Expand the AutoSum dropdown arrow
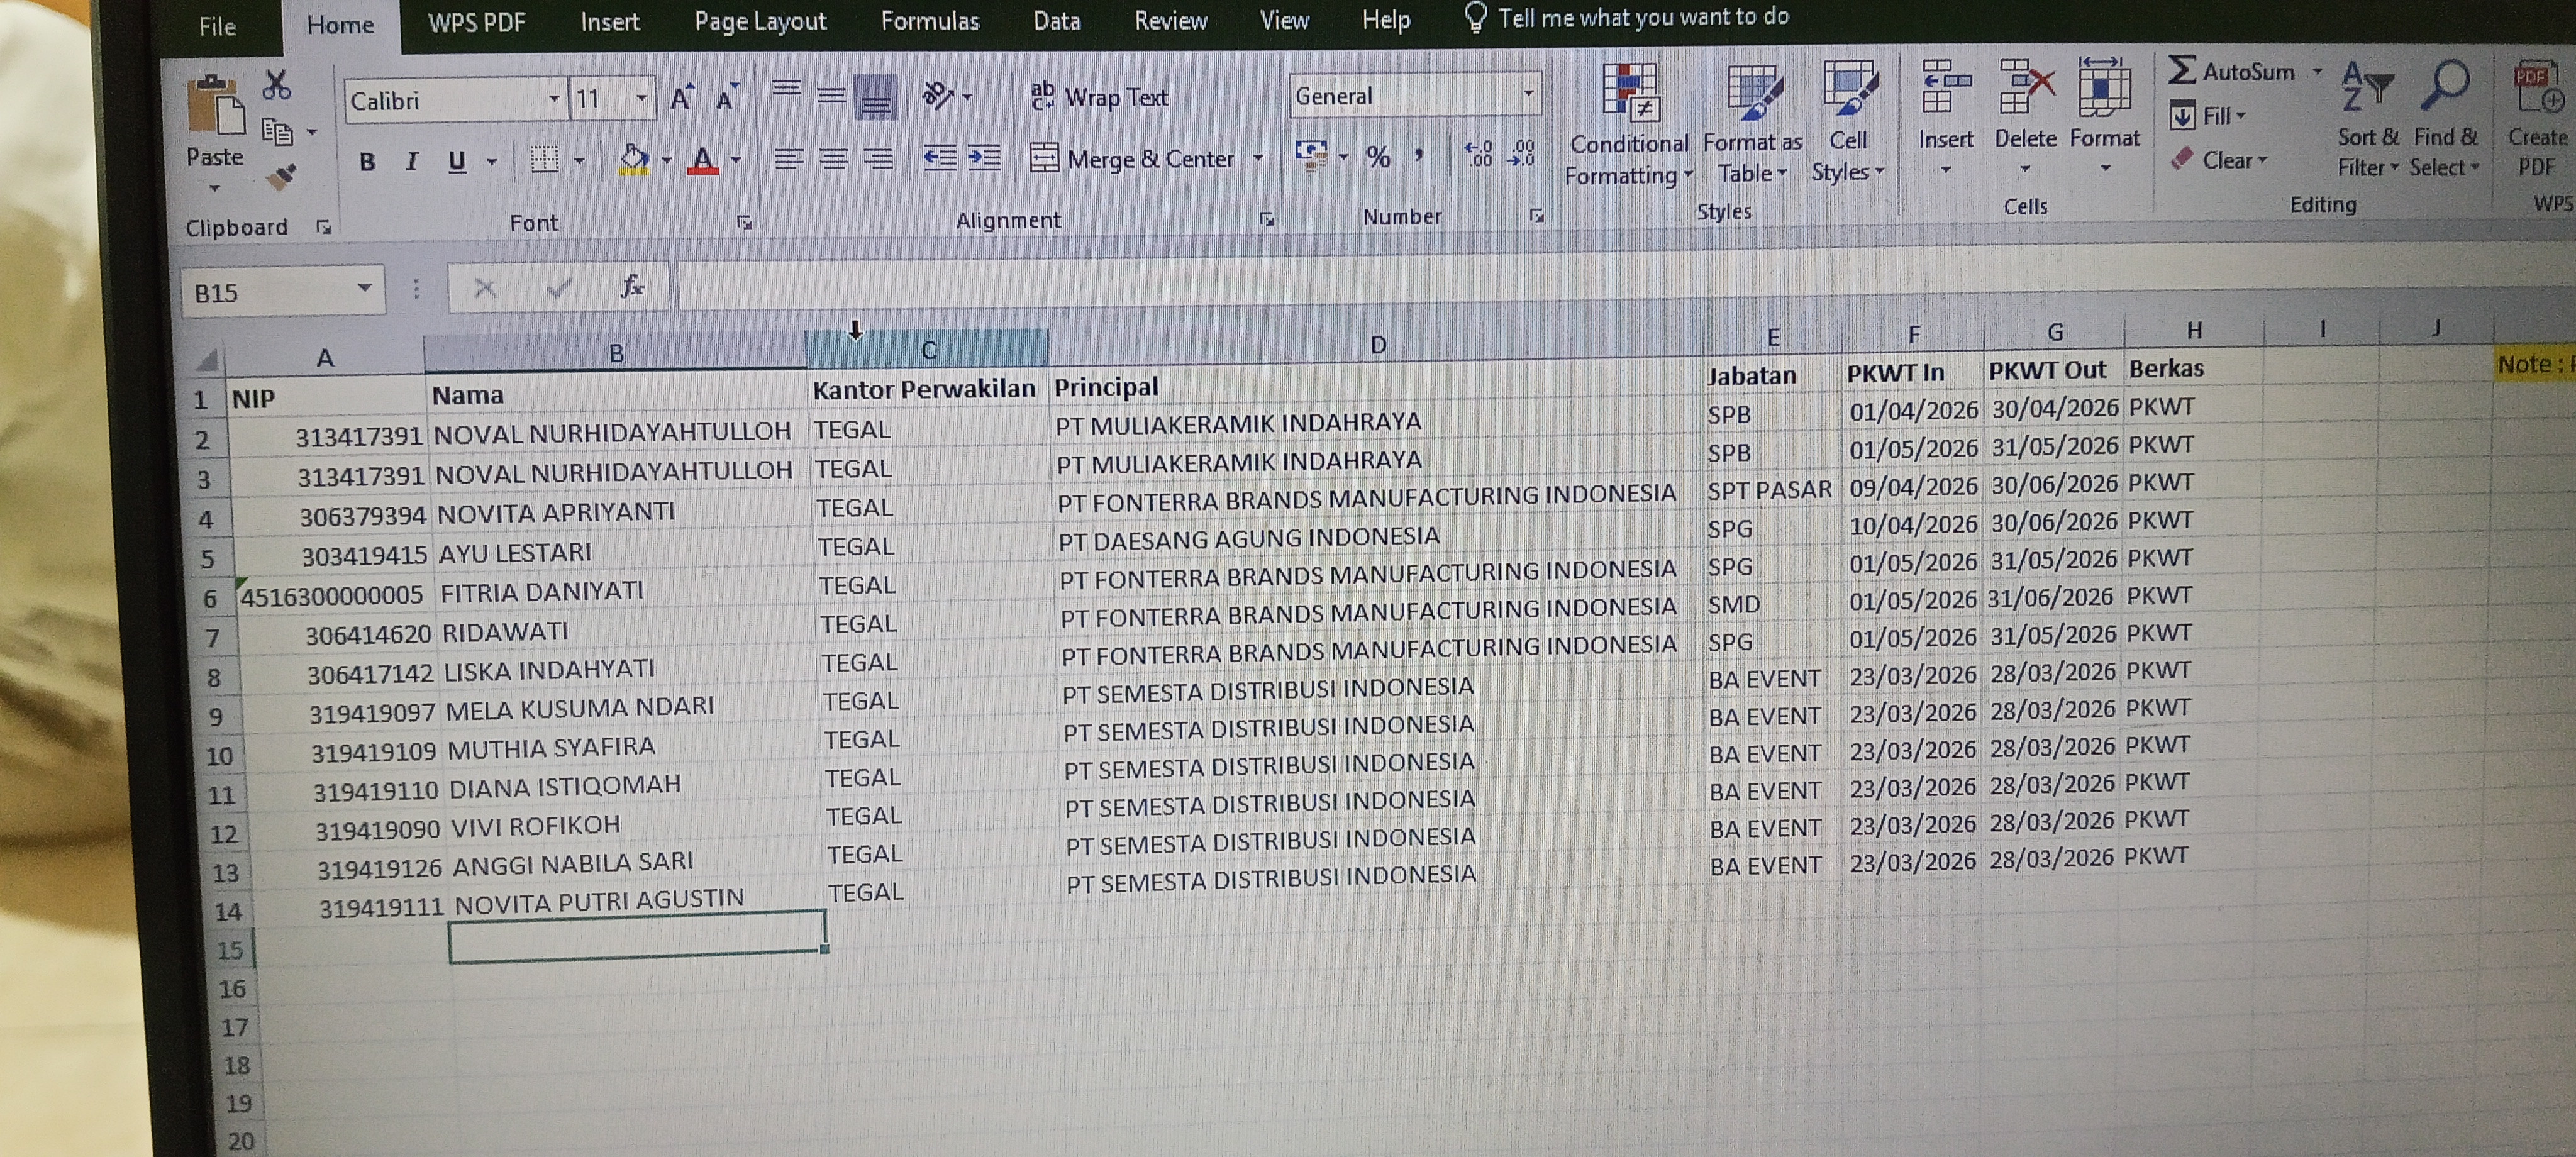This screenshot has width=2576, height=1157. pyautogui.click(x=2317, y=71)
